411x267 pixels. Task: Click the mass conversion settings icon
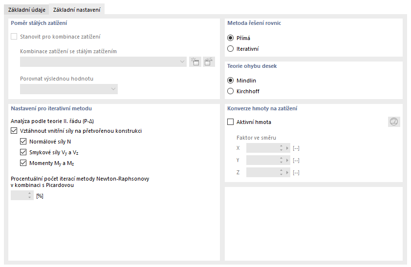pyautogui.click(x=393, y=122)
